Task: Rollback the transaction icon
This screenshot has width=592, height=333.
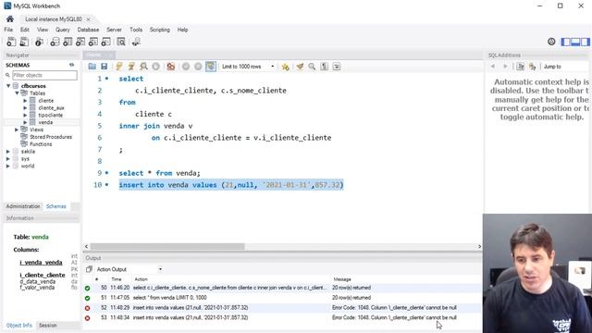Action: pyautogui.click(x=198, y=67)
